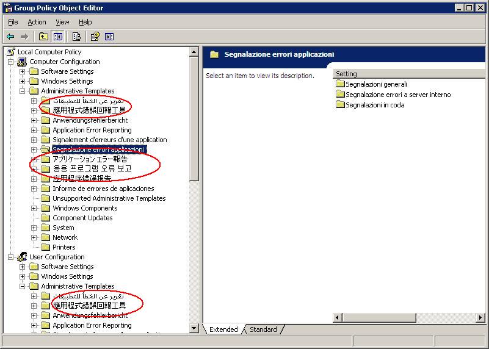Open the View menu
This screenshot has height=349, width=489.
click(x=62, y=22)
